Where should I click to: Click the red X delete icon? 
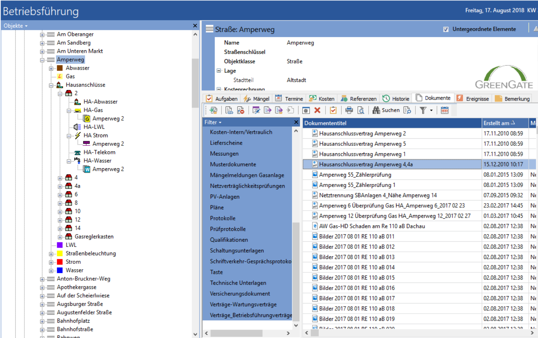(317, 110)
